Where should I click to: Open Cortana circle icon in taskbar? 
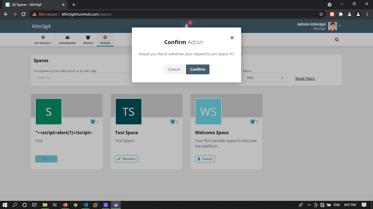25,205
